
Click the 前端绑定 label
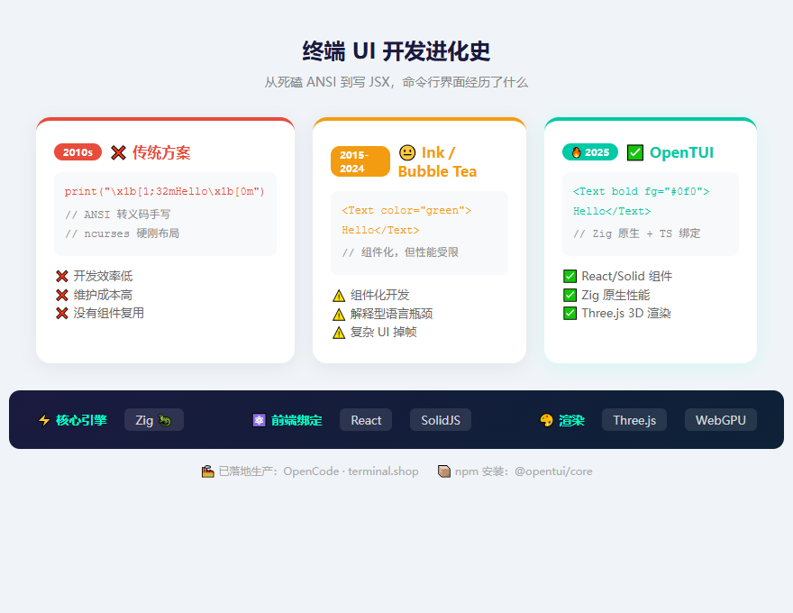(296, 420)
